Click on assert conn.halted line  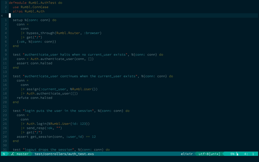[34, 63]
